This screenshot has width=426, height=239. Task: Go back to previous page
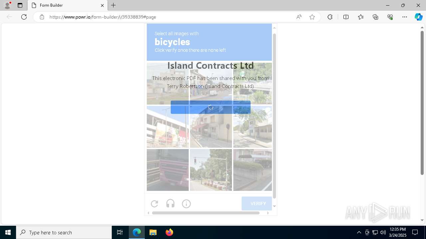pos(9,17)
